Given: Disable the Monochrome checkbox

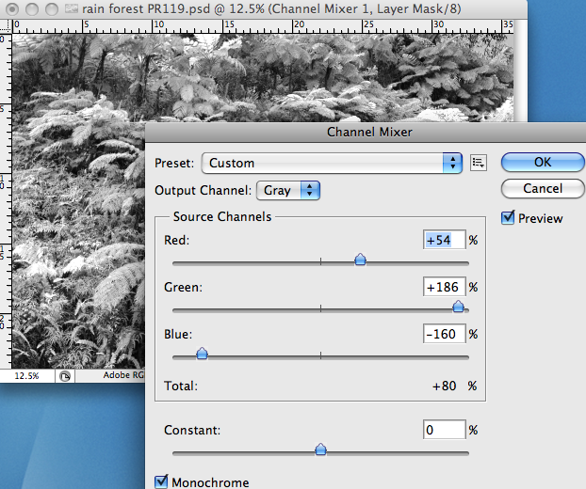Looking at the screenshot, I should 160,482.
